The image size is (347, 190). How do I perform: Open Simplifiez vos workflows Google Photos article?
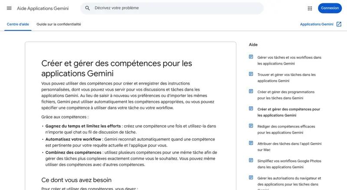tap(289, 164)
